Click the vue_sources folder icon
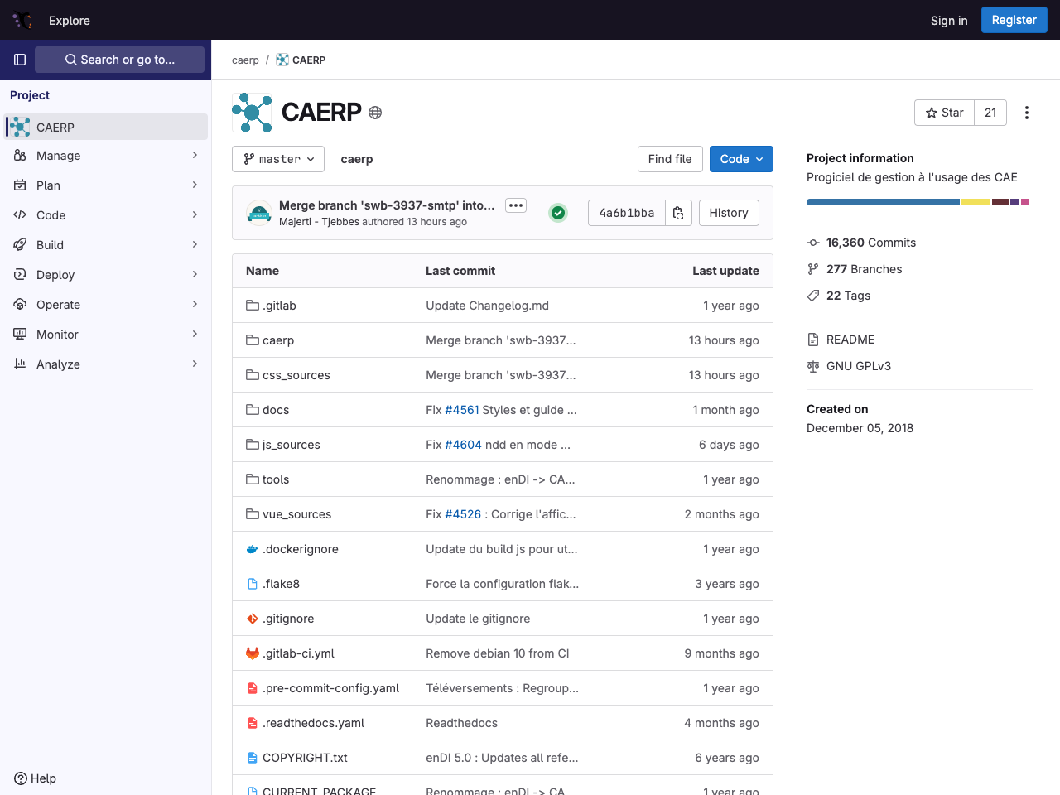The height and width of the screenshot is (795, 1060). 253,514
